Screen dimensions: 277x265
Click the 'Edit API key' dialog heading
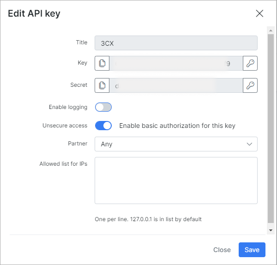(34, 13)
